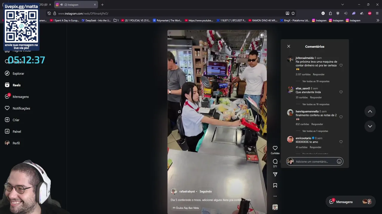
Task: Show more bookmarks with double chevron
Action: pos(378,21)
